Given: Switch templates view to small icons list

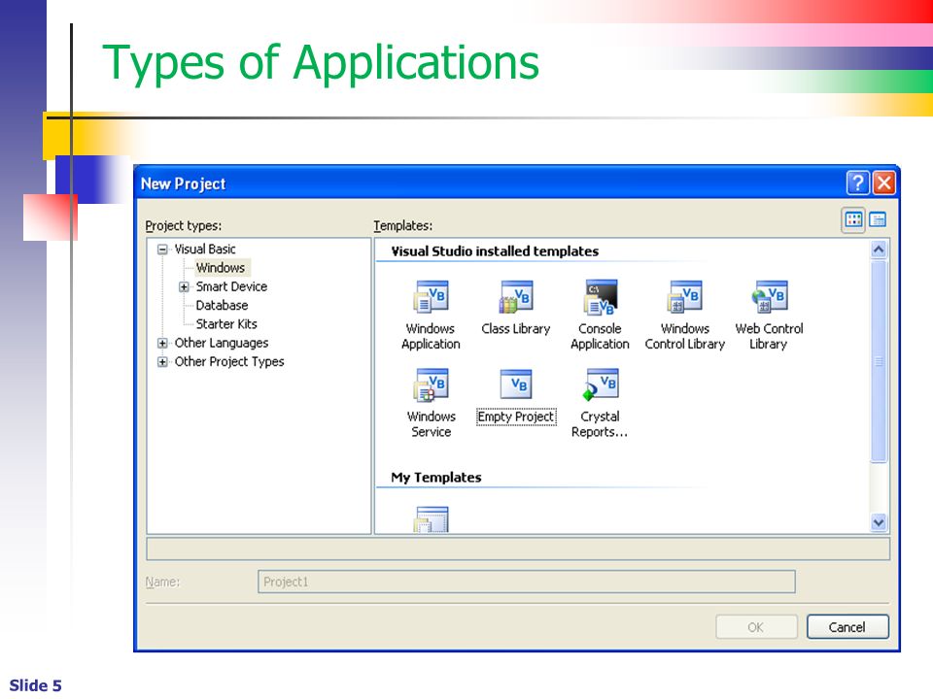Looking at the screenshot, I should pos(878,220).
